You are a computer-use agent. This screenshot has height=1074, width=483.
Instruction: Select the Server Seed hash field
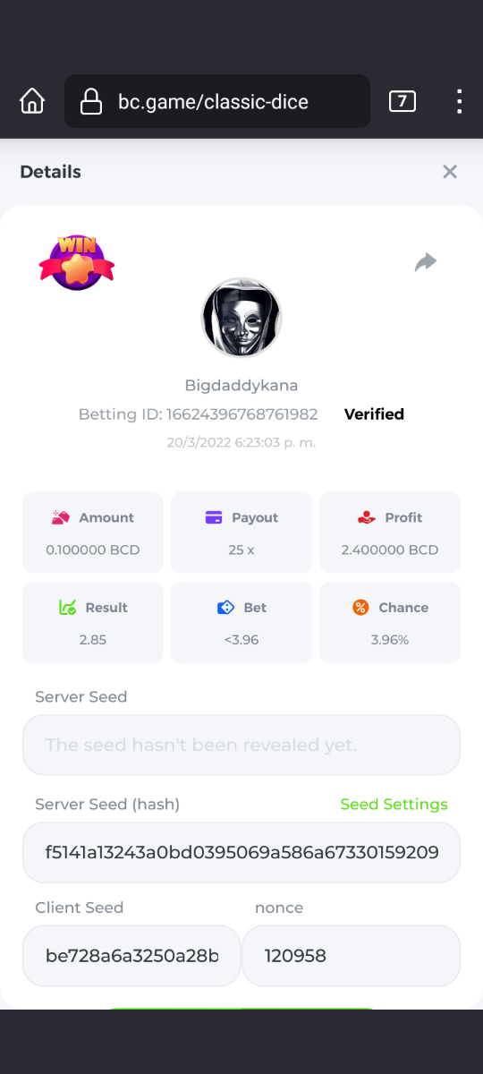(x=241, y=852)
